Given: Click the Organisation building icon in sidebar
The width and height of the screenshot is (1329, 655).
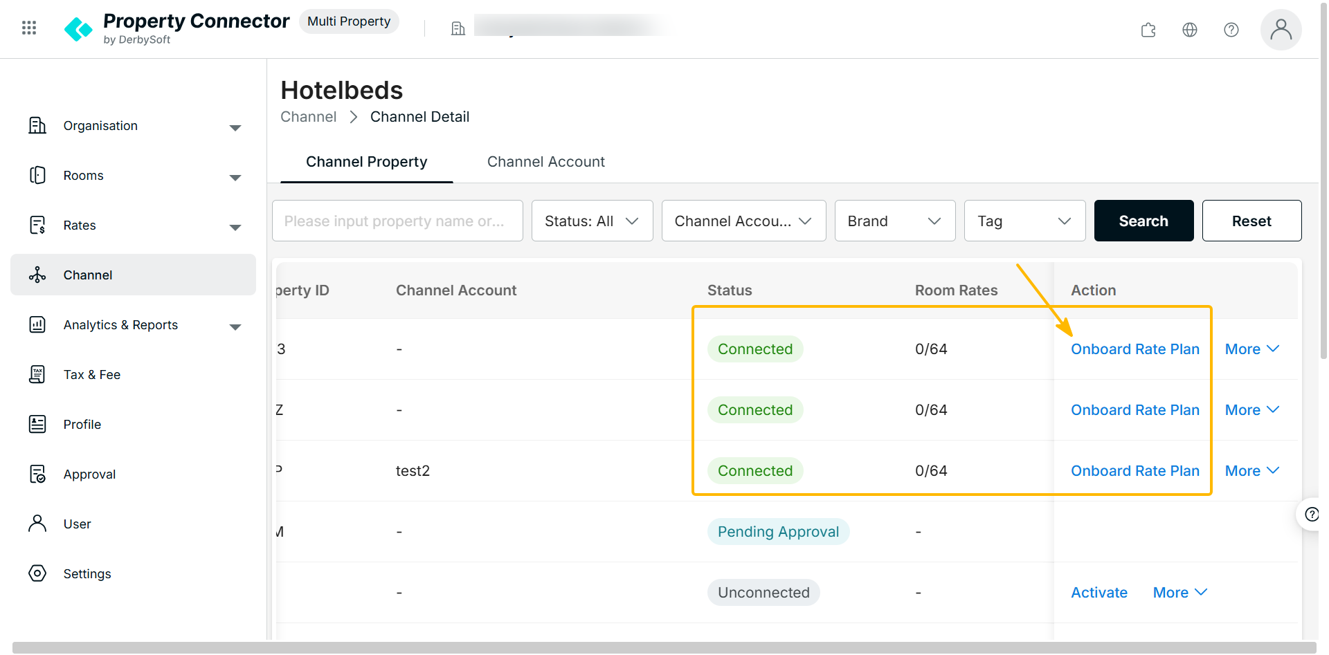Looking at the screenshot, I should coord(37,125).
